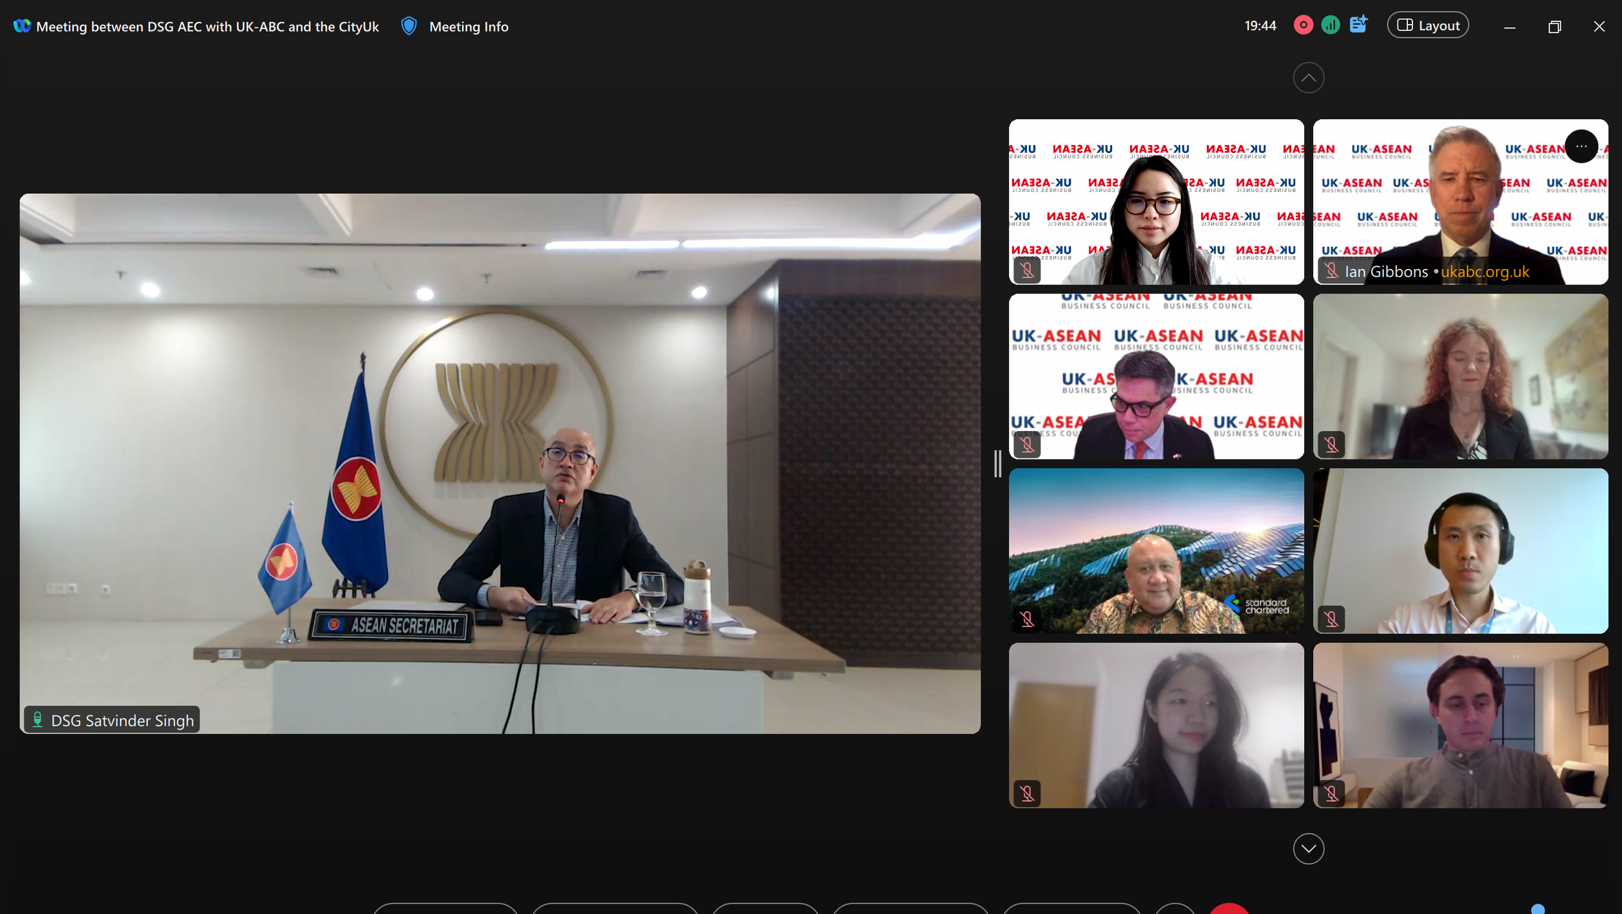Click the meeting title text in header
Screen dimensions: 1622x914
coord(207,27)
